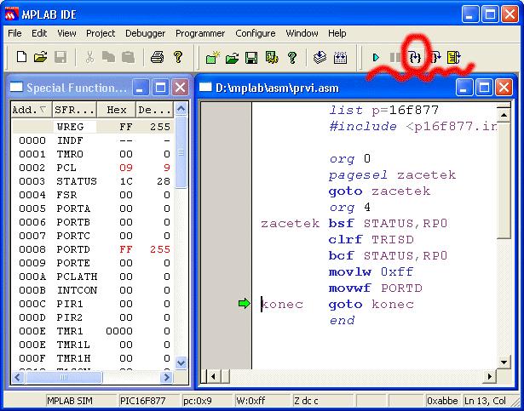Open project using green folder icon
Image resolution: width=524 pixels, height=411 pixels.
coord(232,58)
